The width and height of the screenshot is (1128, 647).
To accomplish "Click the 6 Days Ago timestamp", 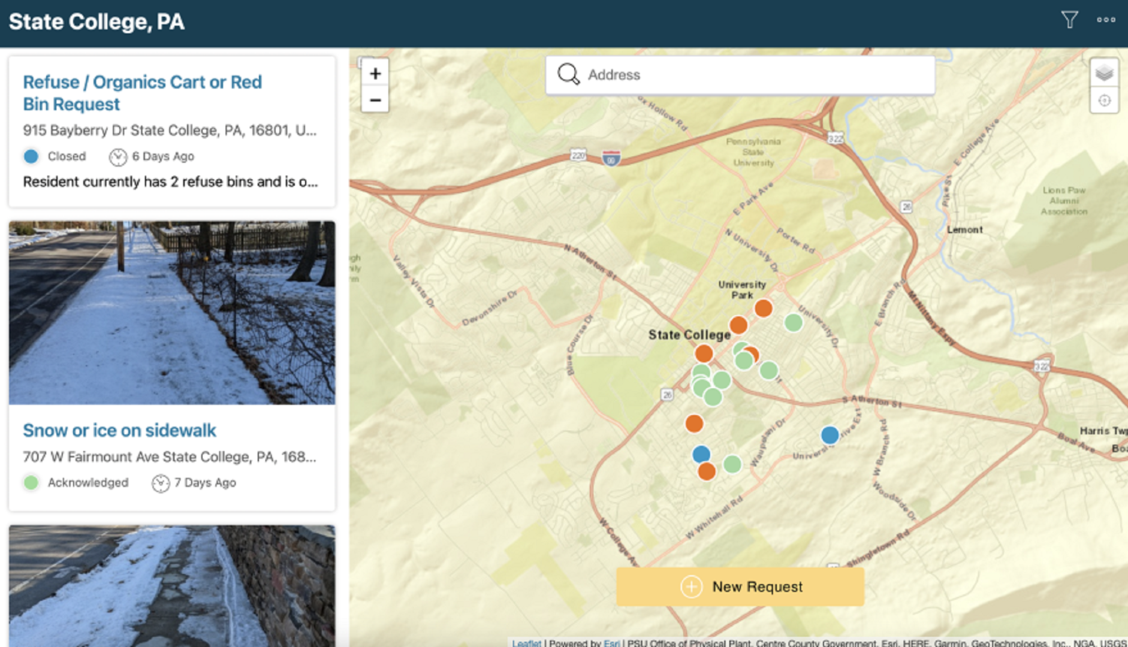I will pos(163,156).
